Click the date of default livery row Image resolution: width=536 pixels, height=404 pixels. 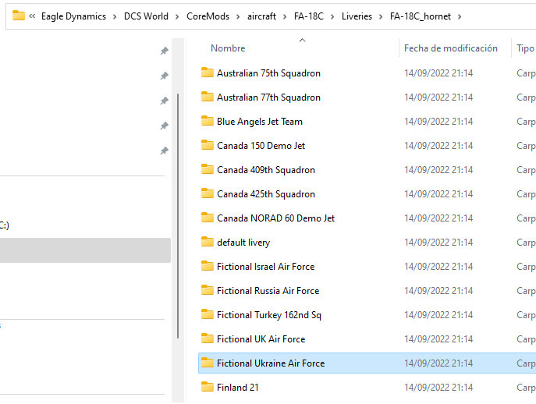click(438, 243)
